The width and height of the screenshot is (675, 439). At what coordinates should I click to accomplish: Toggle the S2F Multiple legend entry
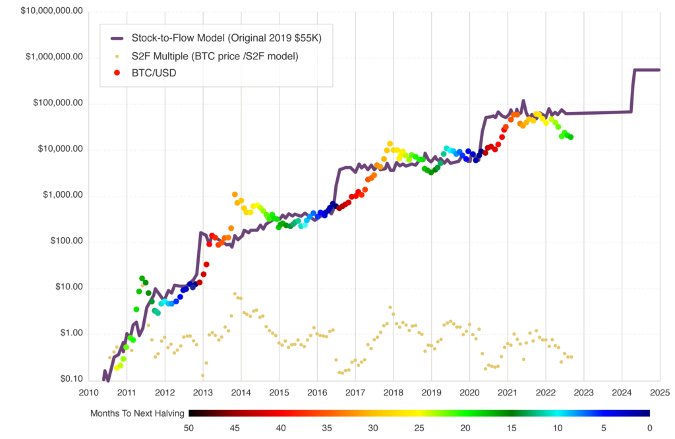click(207, 56)
